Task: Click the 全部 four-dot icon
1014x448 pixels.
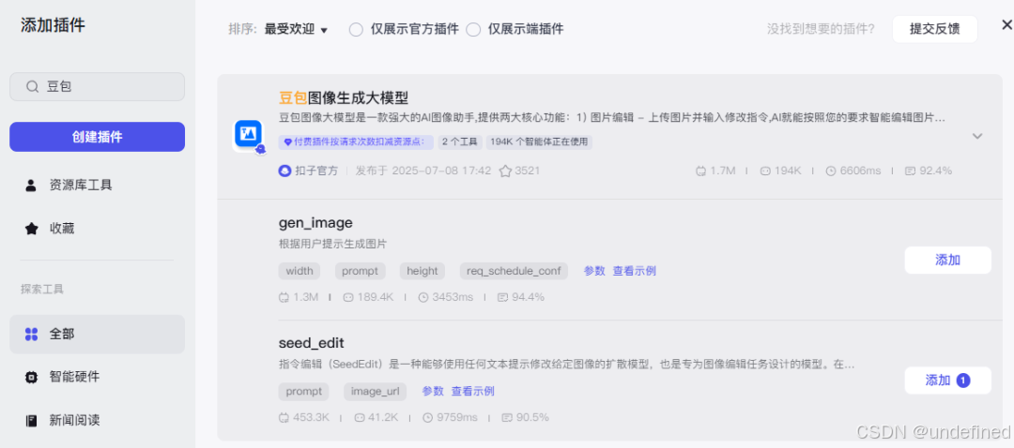Action: 31,335
